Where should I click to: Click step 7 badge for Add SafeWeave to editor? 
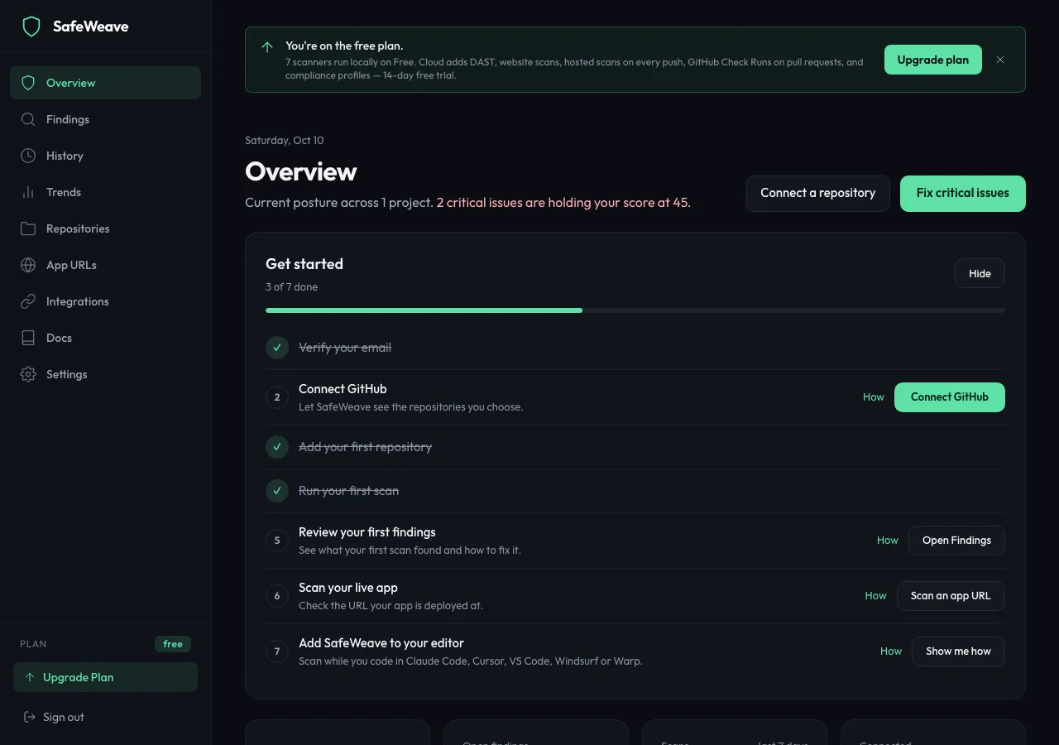tap(277, 651)
